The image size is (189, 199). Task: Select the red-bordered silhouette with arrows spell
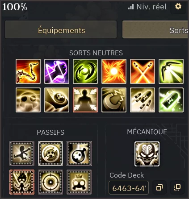pyautogui.click(x=85, y=100)
